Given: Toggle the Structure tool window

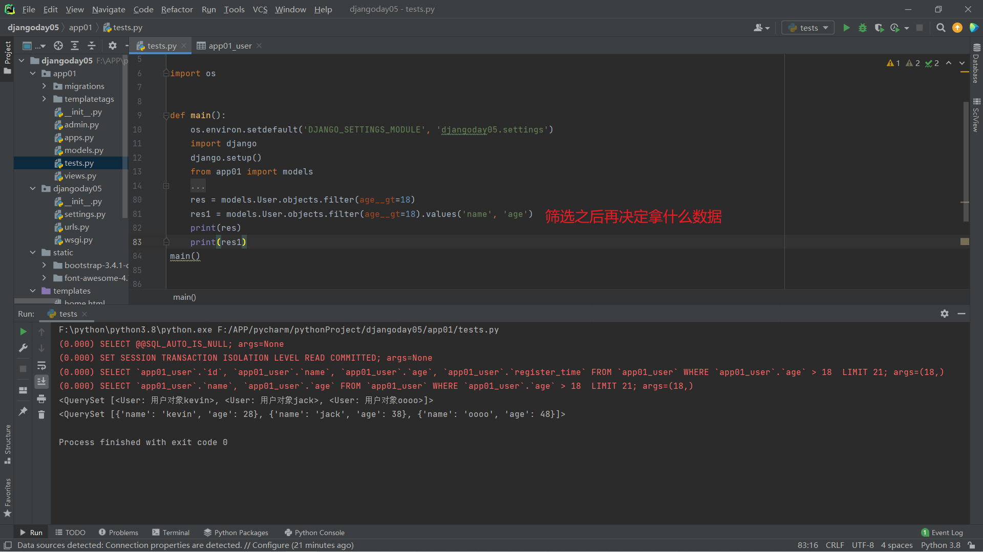Looking at the screenshot, I should coord(7,444).
